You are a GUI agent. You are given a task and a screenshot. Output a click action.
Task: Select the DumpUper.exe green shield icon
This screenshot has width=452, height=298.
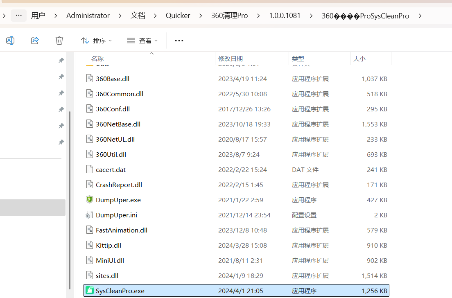pos(90,199)
